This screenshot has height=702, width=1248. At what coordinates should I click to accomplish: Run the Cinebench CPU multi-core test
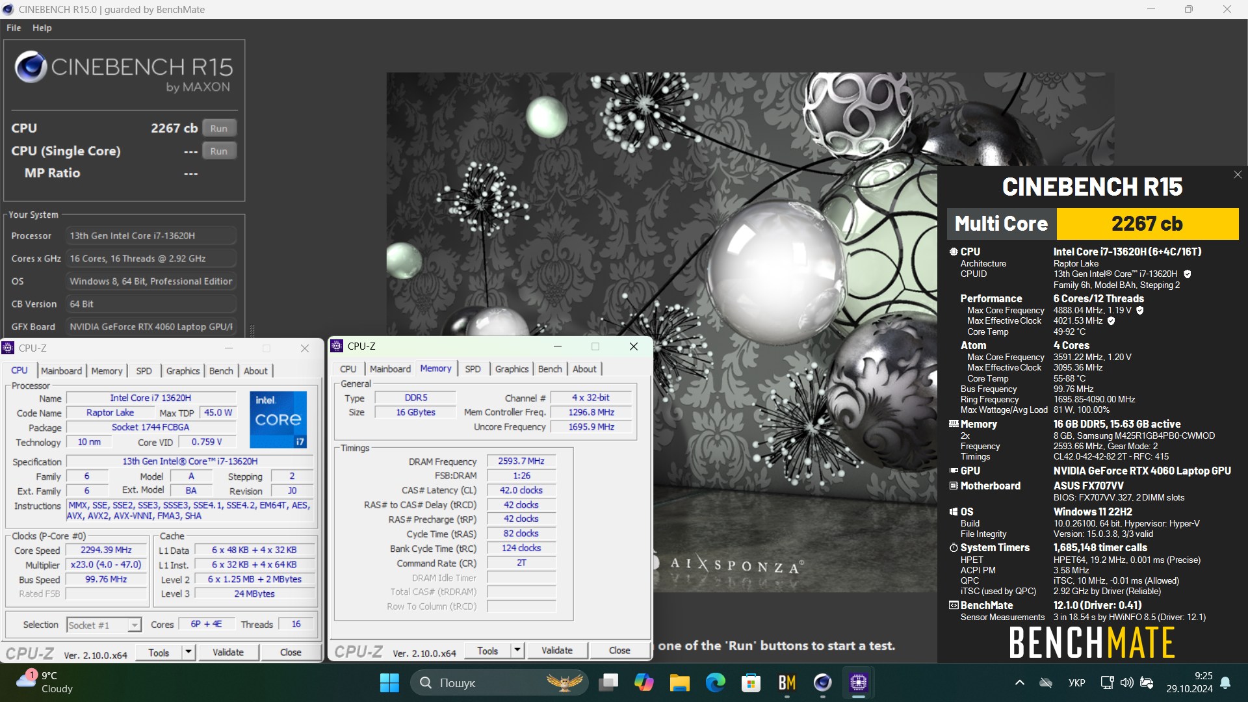pos(218,128)
